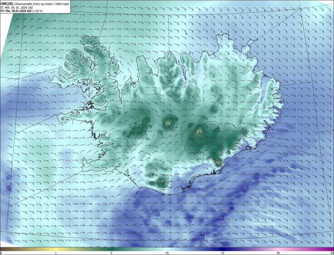Viewport: 334px width, 255px height.
Task: Click the 13.5 value over the sea
Action: click(x=158, y=213)
